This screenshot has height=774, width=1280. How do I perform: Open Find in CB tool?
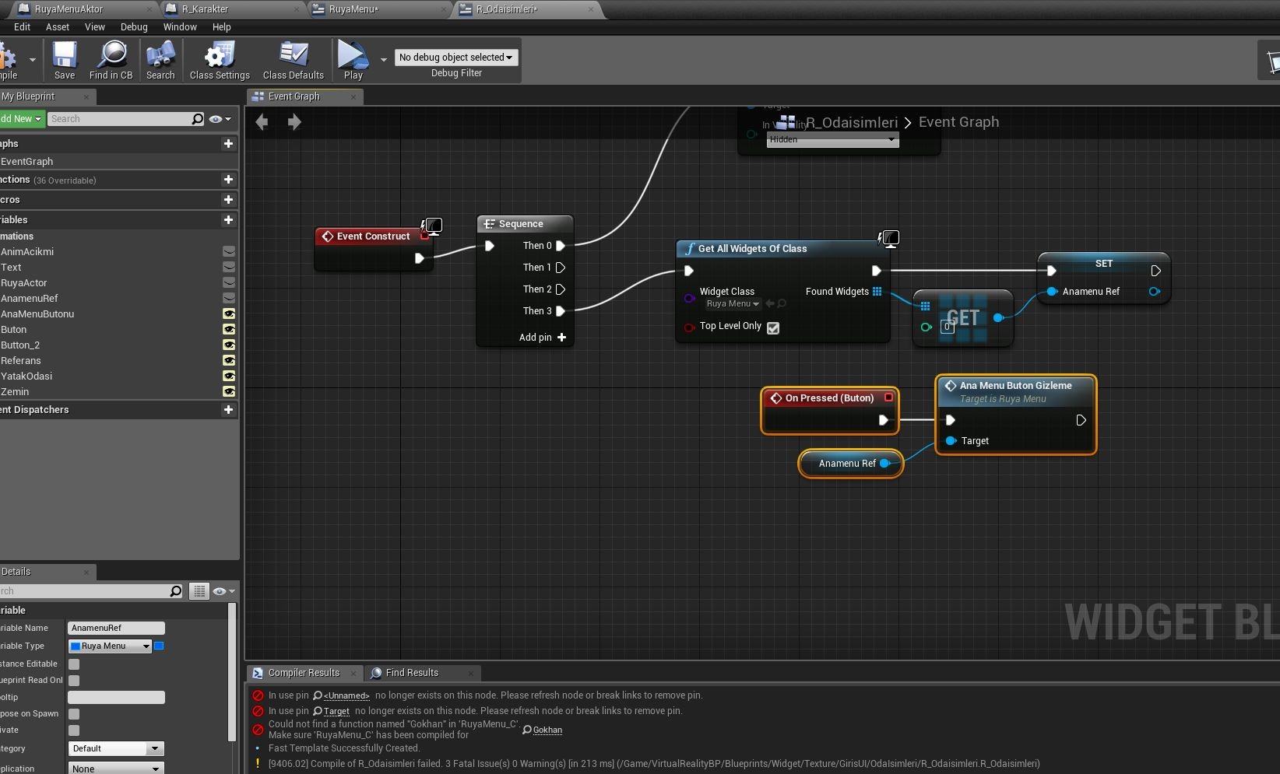pos(111,60)
